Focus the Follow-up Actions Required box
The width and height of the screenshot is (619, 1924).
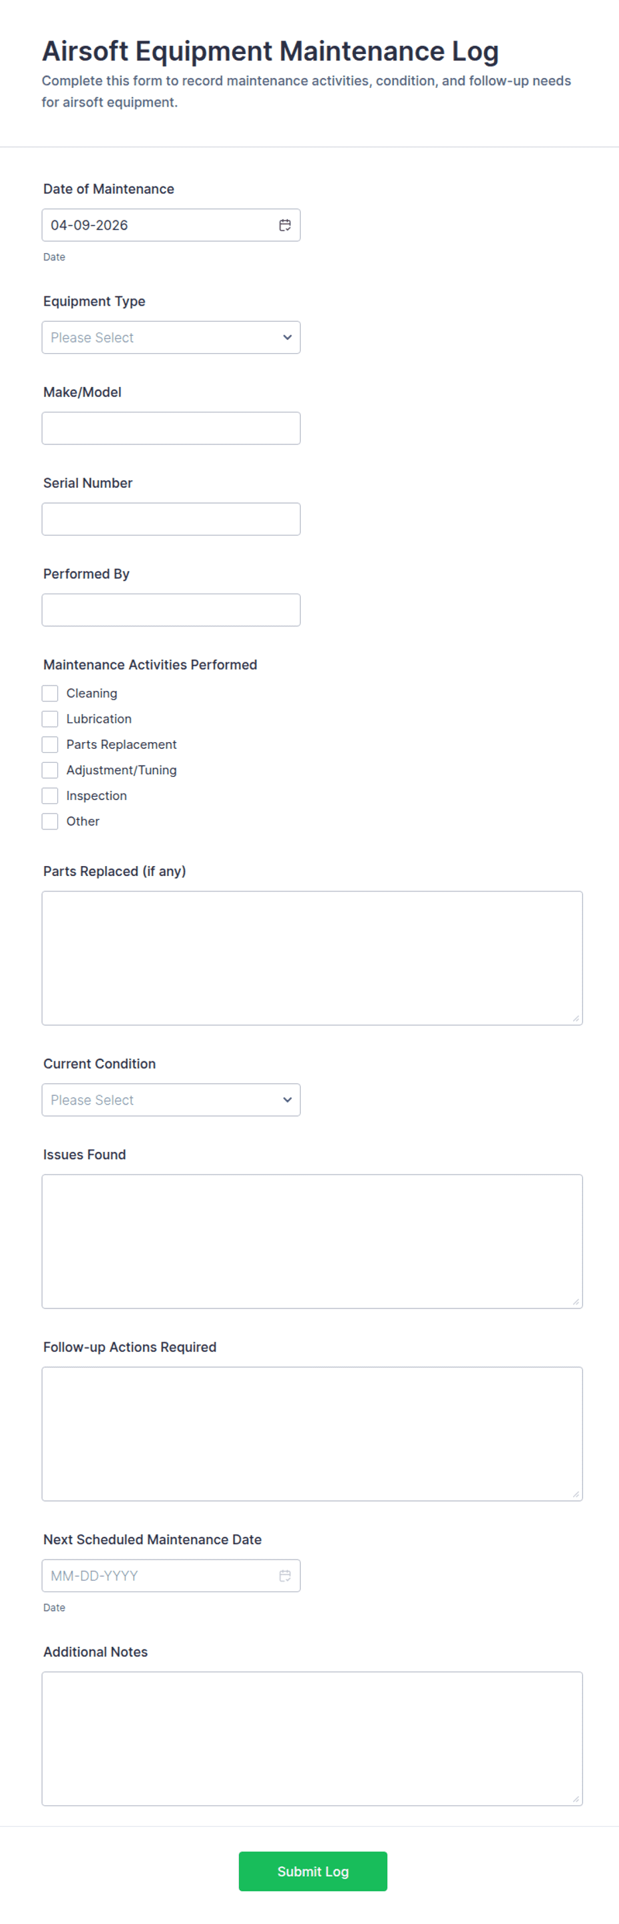(311, 1433)
